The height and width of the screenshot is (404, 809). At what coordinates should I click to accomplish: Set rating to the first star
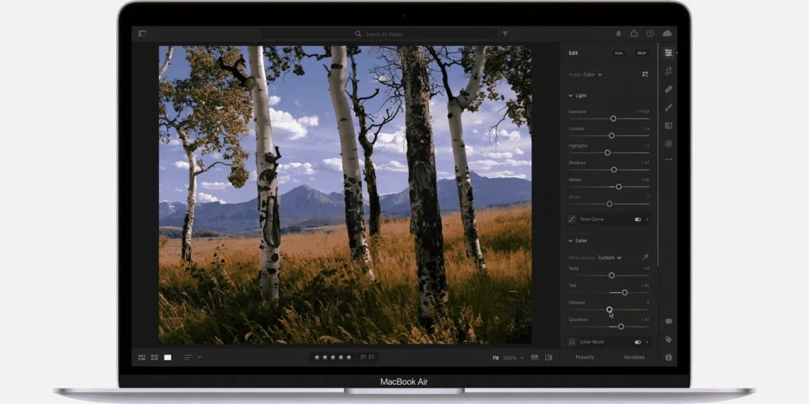317,357
